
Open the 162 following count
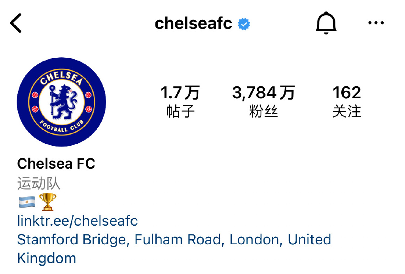(346, 93)
